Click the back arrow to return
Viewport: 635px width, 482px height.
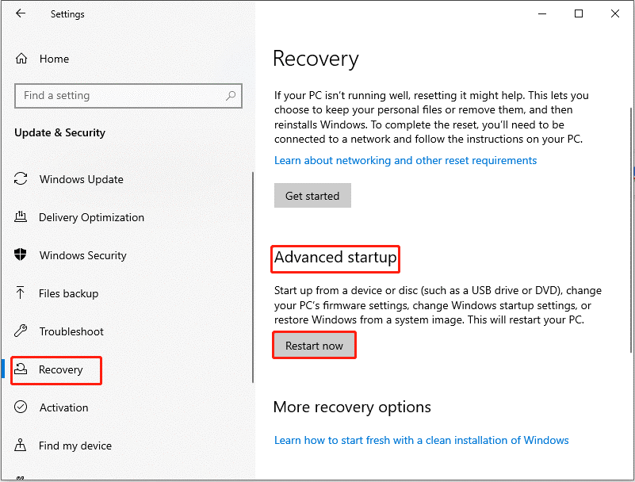(x=21, y=13)
